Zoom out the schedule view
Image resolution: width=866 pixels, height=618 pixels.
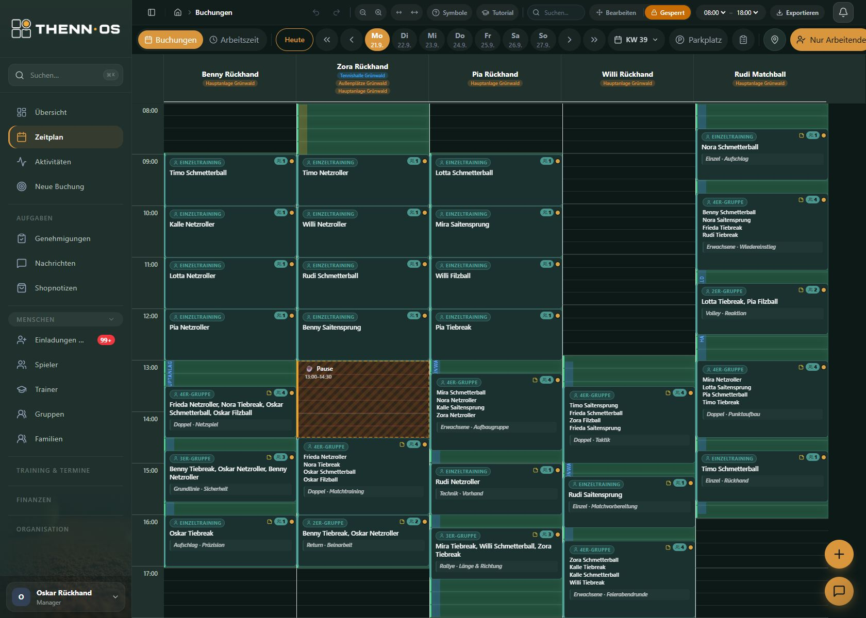click(x=363, y=12)
